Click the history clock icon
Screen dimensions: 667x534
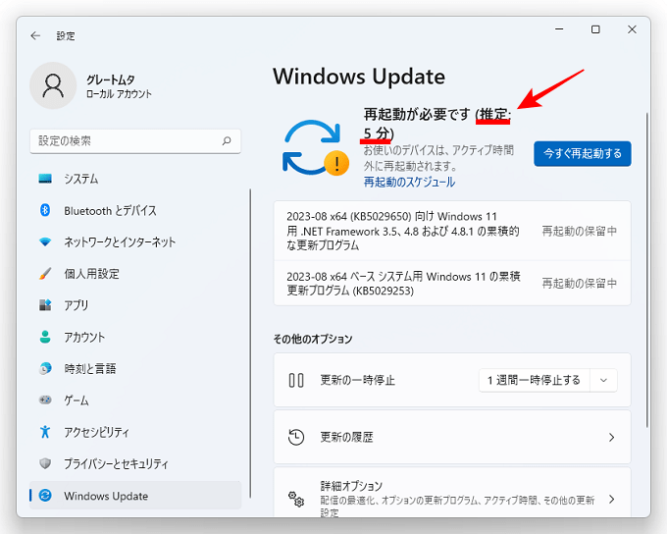296,438
